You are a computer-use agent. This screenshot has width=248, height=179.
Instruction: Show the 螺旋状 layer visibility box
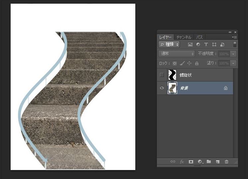162,75
